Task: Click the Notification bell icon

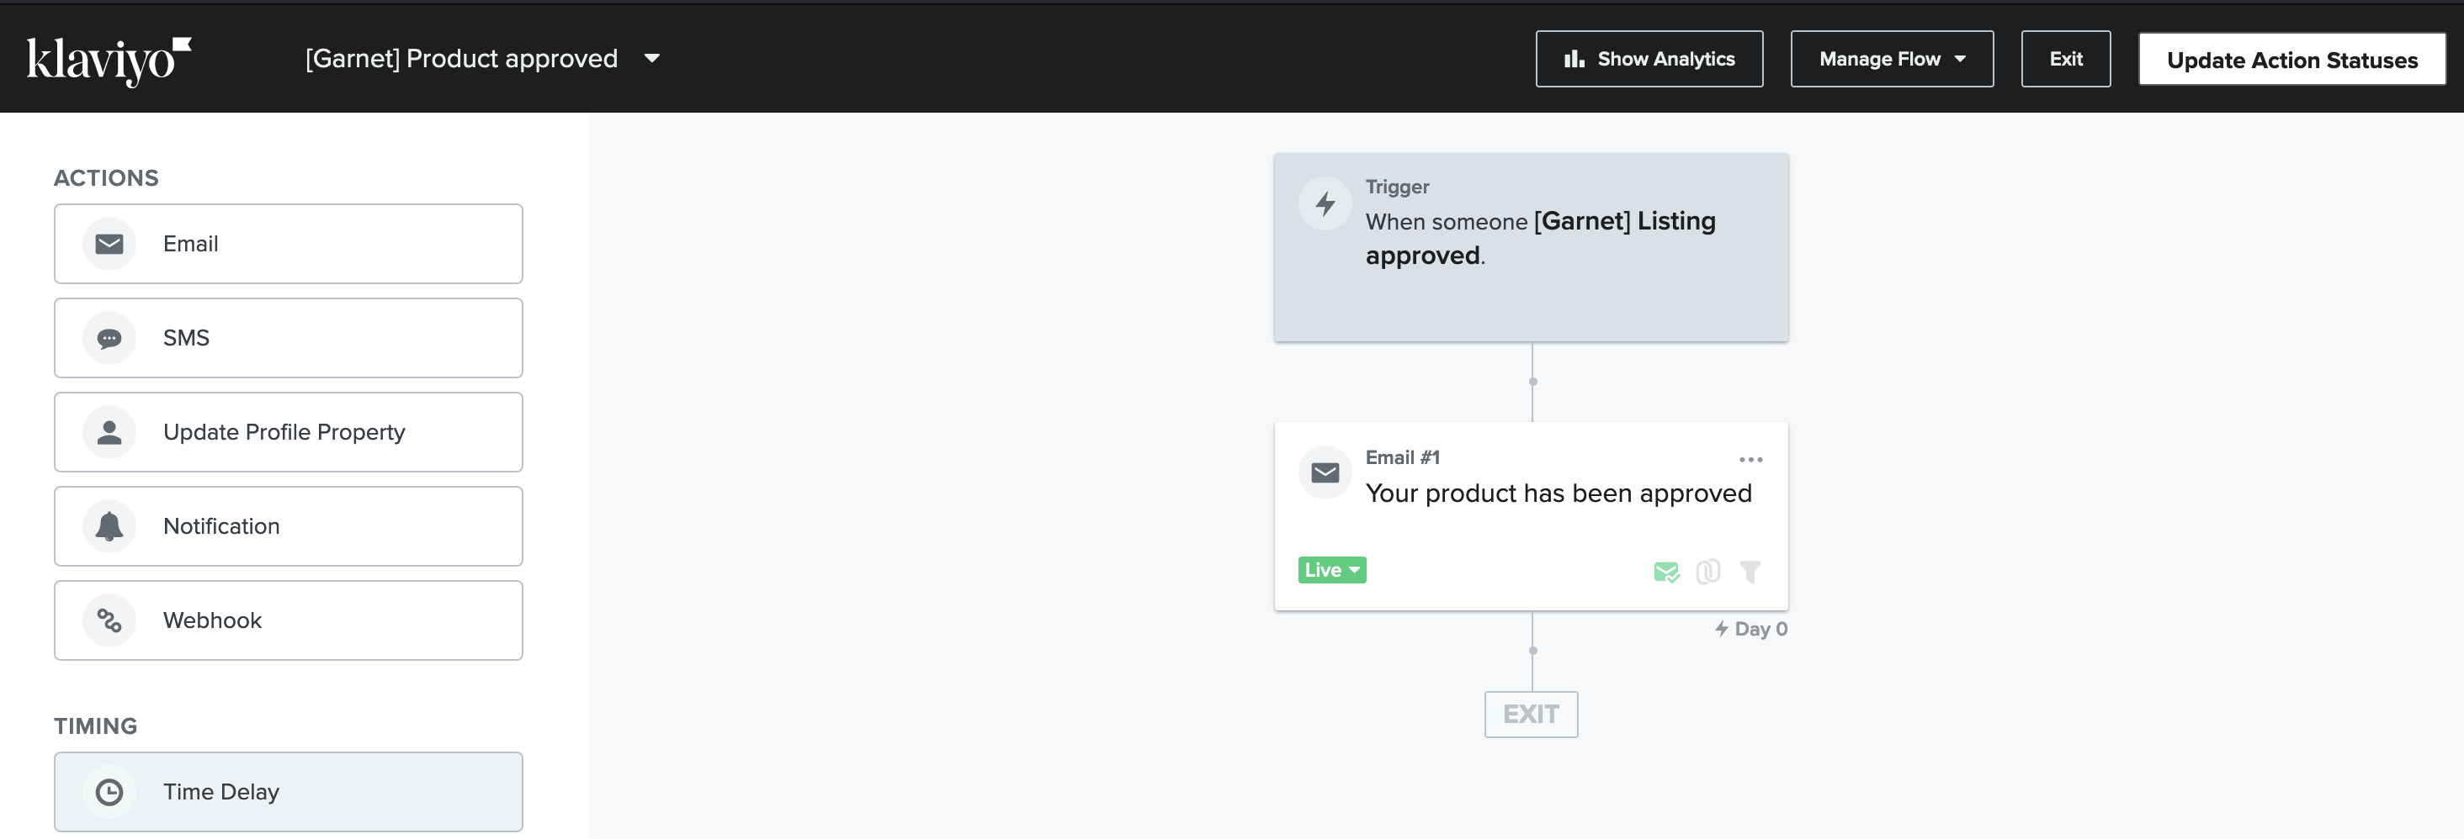Action: (x=109, y=526)
